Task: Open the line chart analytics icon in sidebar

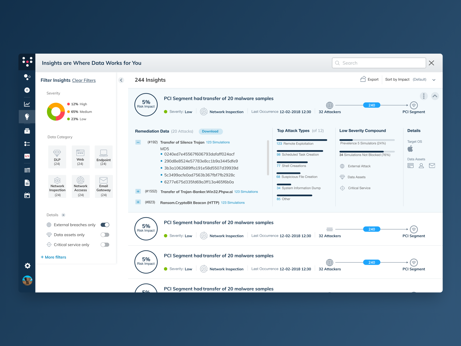Action: coord(27,104)
